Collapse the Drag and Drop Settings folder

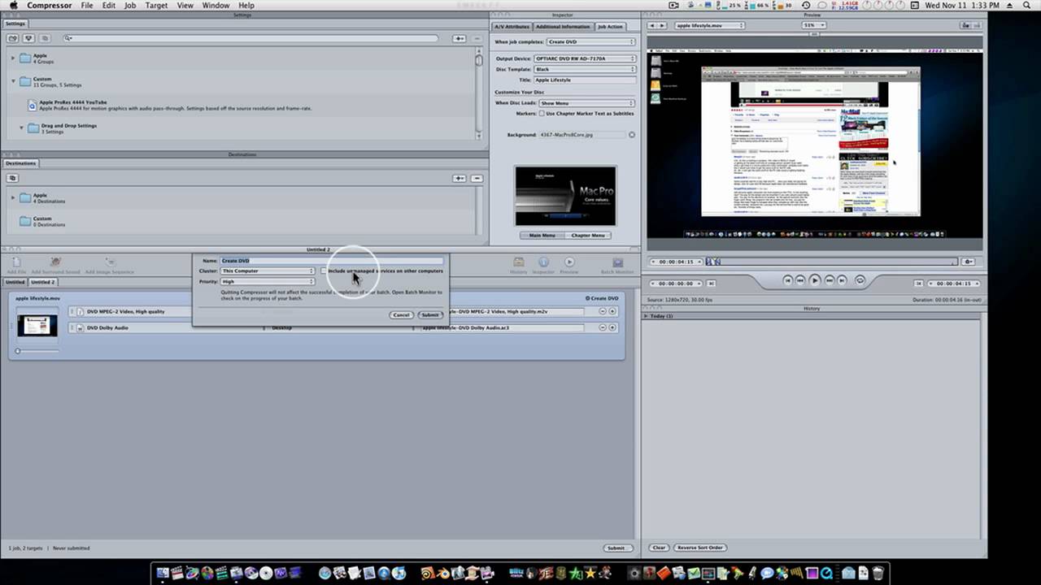22,128
